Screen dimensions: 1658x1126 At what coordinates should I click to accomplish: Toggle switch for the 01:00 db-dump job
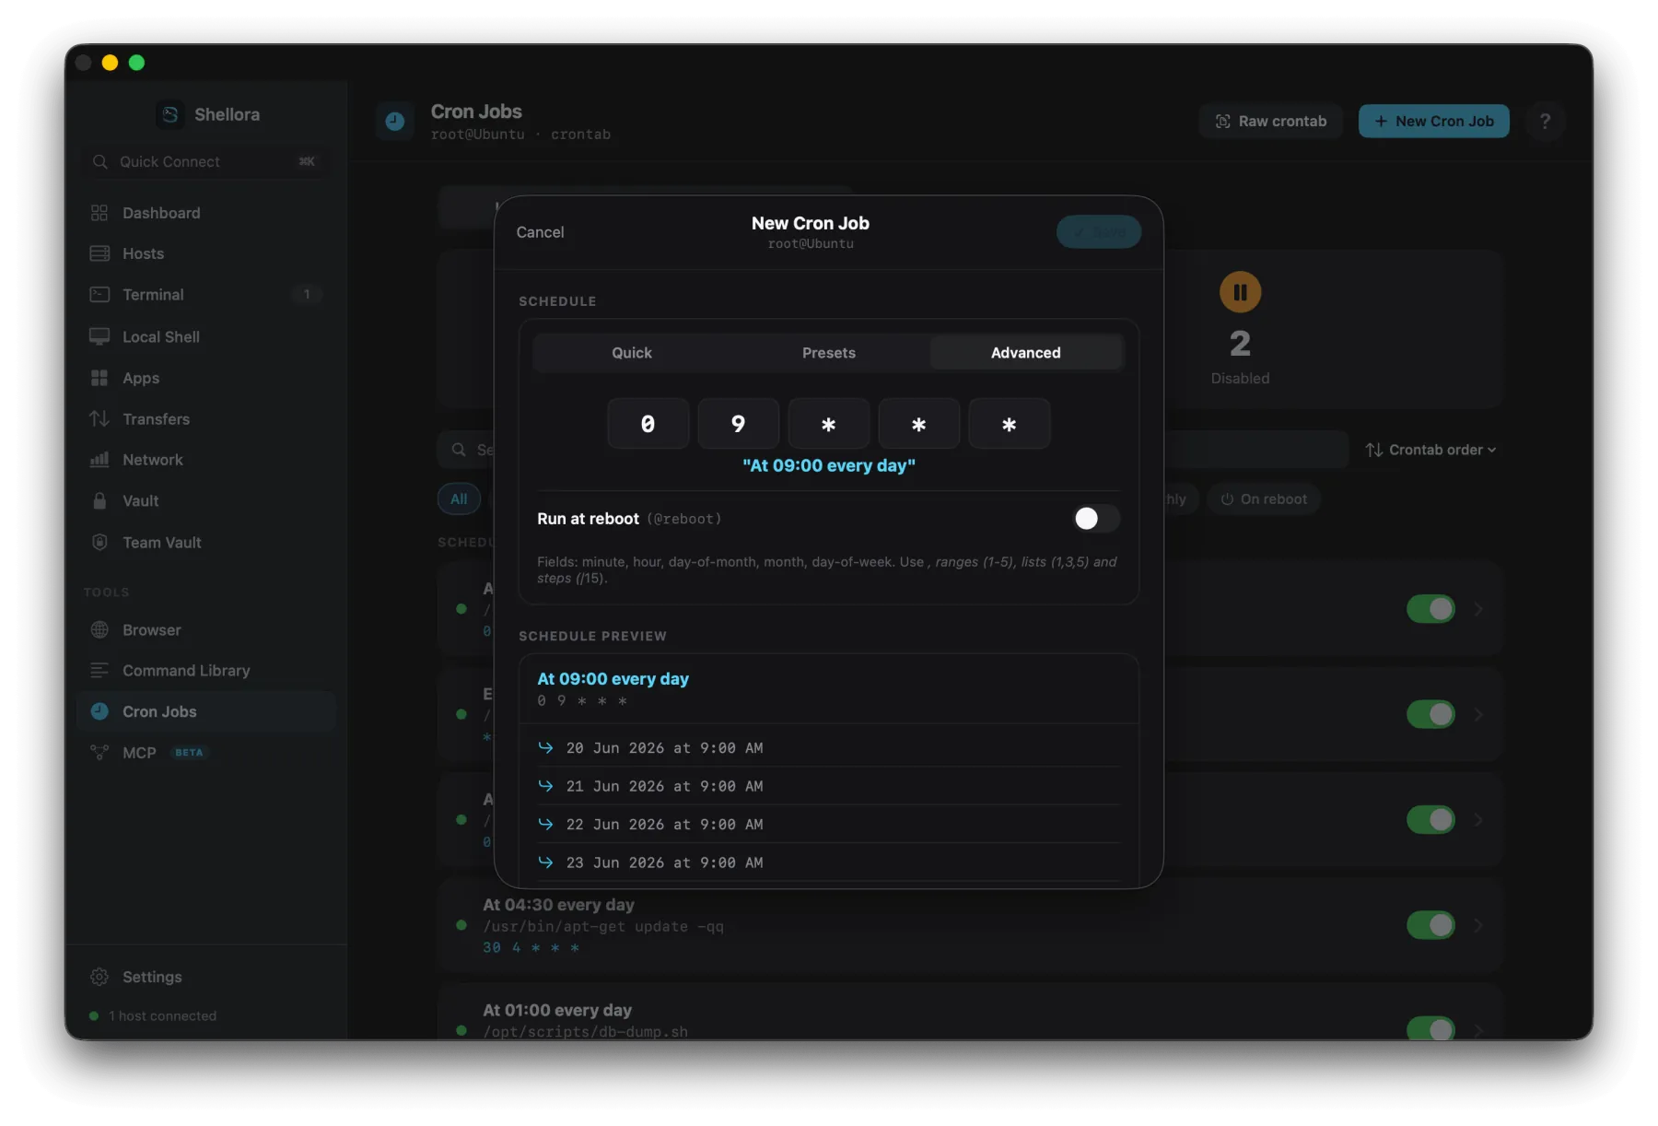pos(1430,1029)
